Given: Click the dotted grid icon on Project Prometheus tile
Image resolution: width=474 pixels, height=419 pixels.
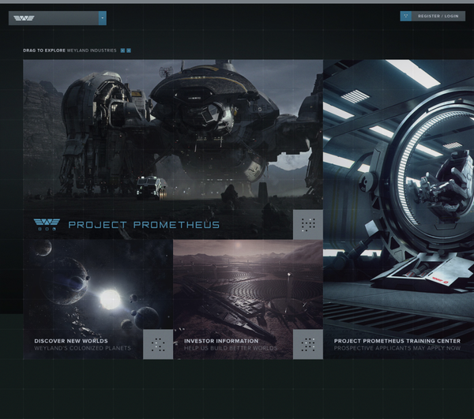Looking at the screenshot, I should (308, 225).
